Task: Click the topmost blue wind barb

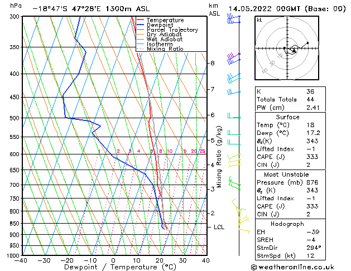Action: (x=233, y=17)
